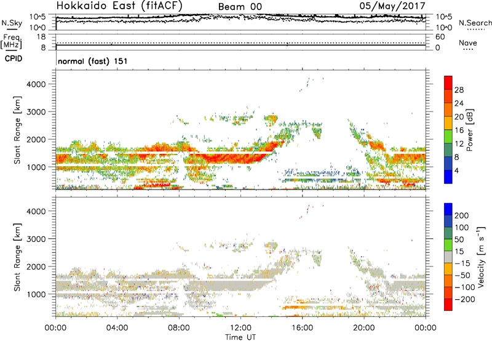This screenshot has height=341, width=492.
Task: Click the 'Slant Range [km]' label of power panel
Action: pos(17,130)
